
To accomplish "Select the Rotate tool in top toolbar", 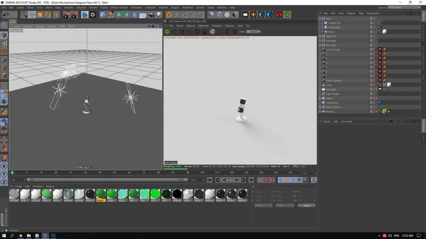I will pyautogui.click(x=48, y=15).
